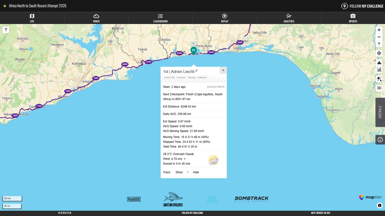Expand the Details side panel

click(380, 112)
